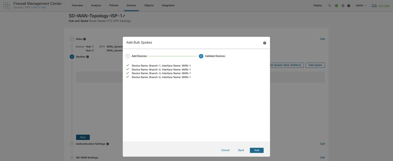
Task: Click the Hub-1 device name
Action: coord(90,46)
